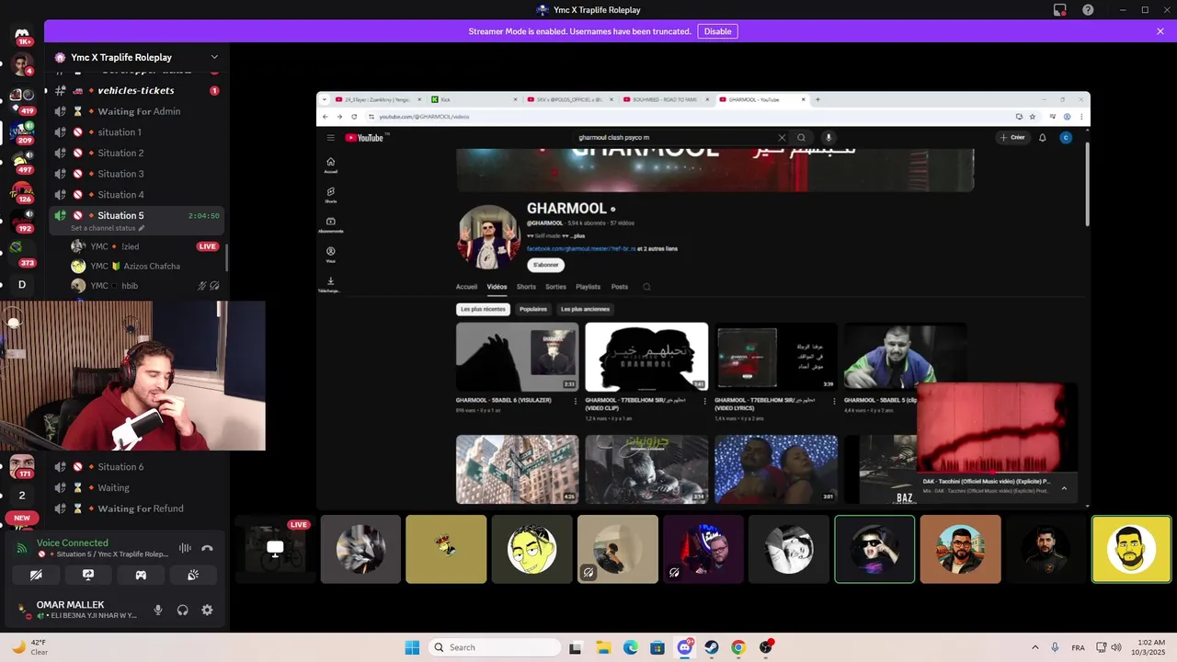Click YouTube voice search microphone in stream
1177x662 pixels.
point(828,138)
